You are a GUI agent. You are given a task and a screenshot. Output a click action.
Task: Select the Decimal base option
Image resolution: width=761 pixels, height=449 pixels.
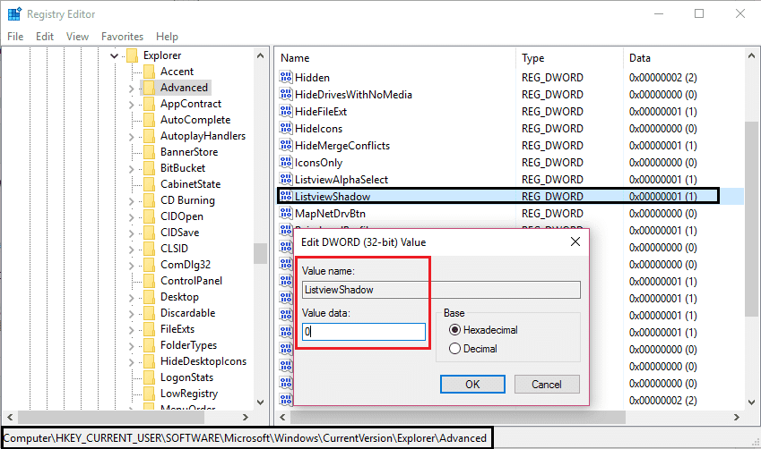tap(454, 349)
